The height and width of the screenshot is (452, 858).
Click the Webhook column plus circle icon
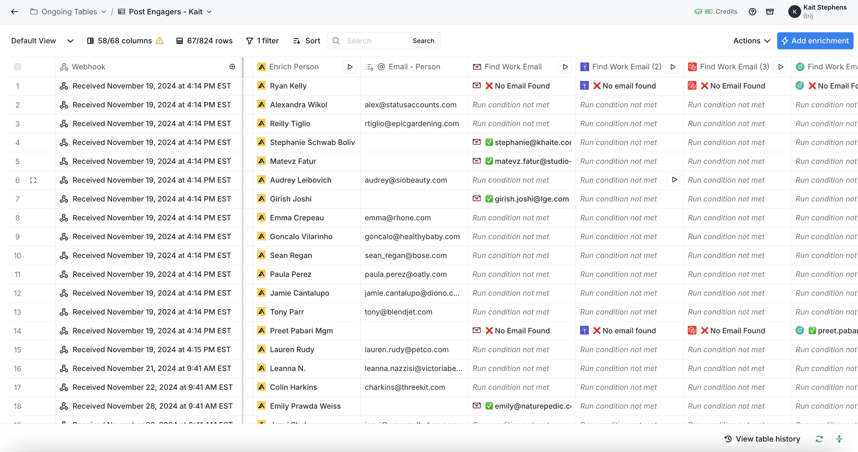point(232,67)
